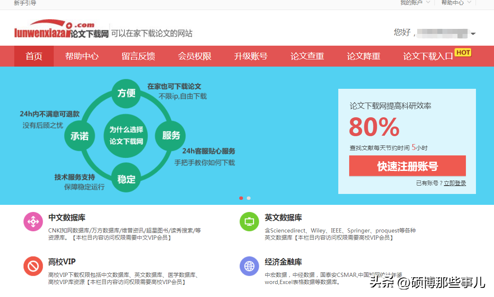The width and height of the screenshot is (494, 297).
Task: Expand the 我的账户 dropdown
Action: 415,3
